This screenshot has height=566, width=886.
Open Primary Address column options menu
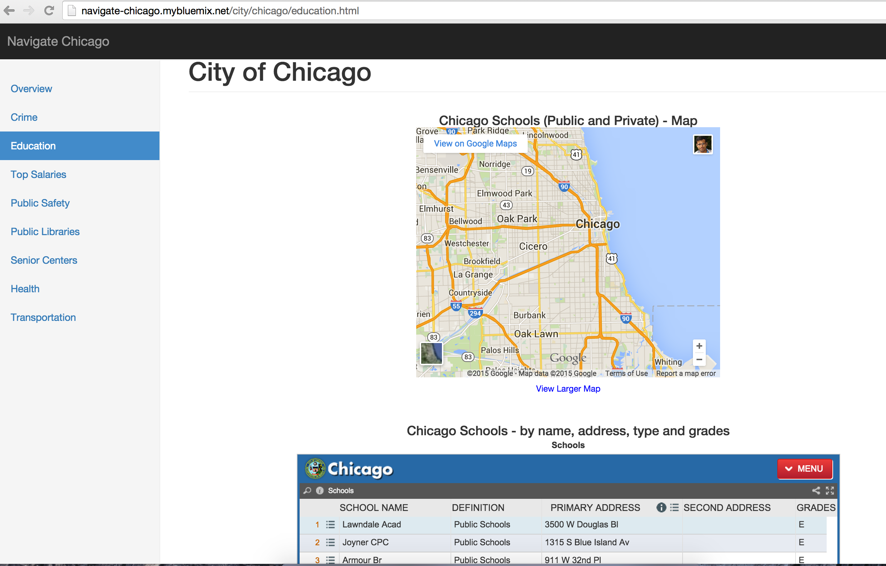coord(674,507)
